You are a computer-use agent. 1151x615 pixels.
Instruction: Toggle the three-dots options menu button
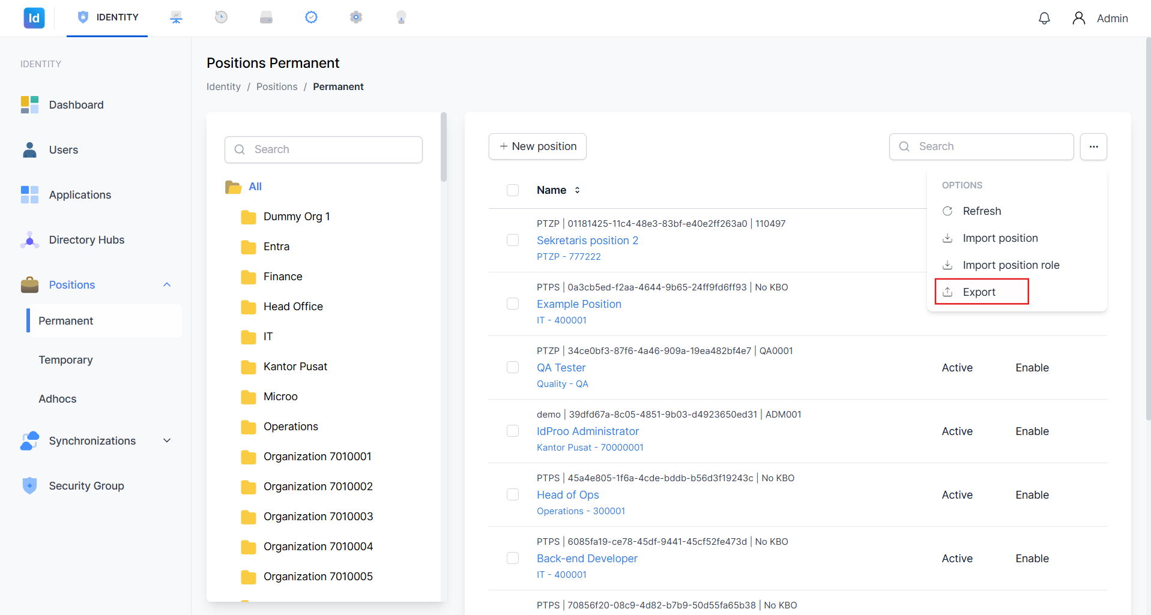pos(1093,146)
